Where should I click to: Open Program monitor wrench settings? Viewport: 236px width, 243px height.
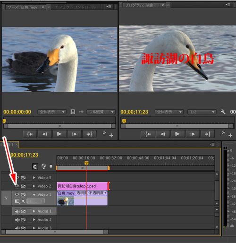click(223, 112)
